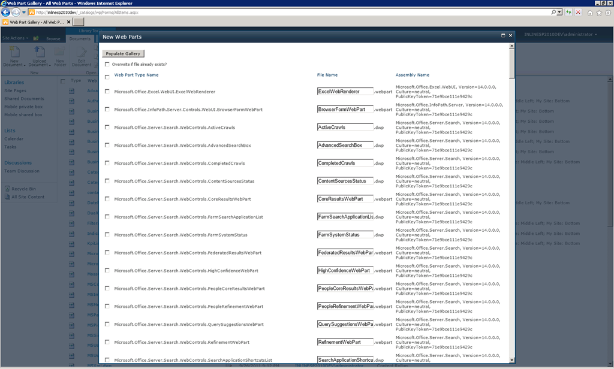The image size is (614, 369).
Task: Open the Site Actions menu
Action: tap(15, 38)
